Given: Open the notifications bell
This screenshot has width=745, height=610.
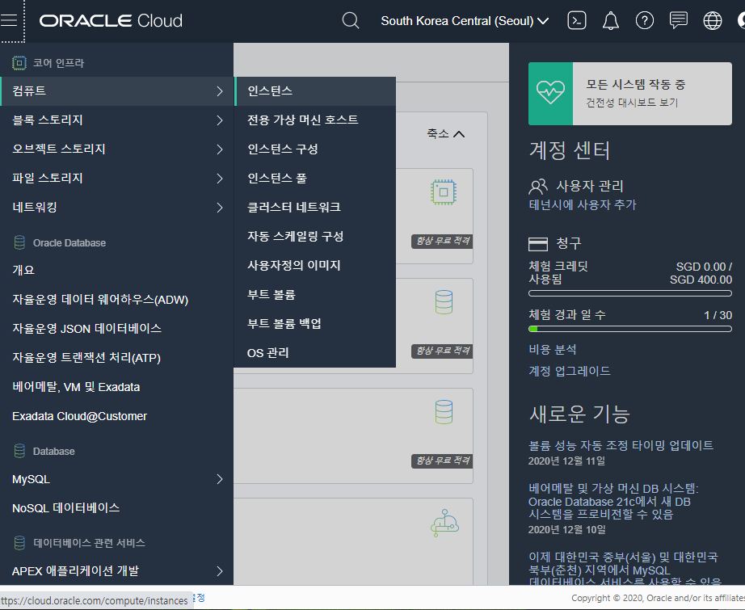Looking at the screenshot, I should [611, 21].
